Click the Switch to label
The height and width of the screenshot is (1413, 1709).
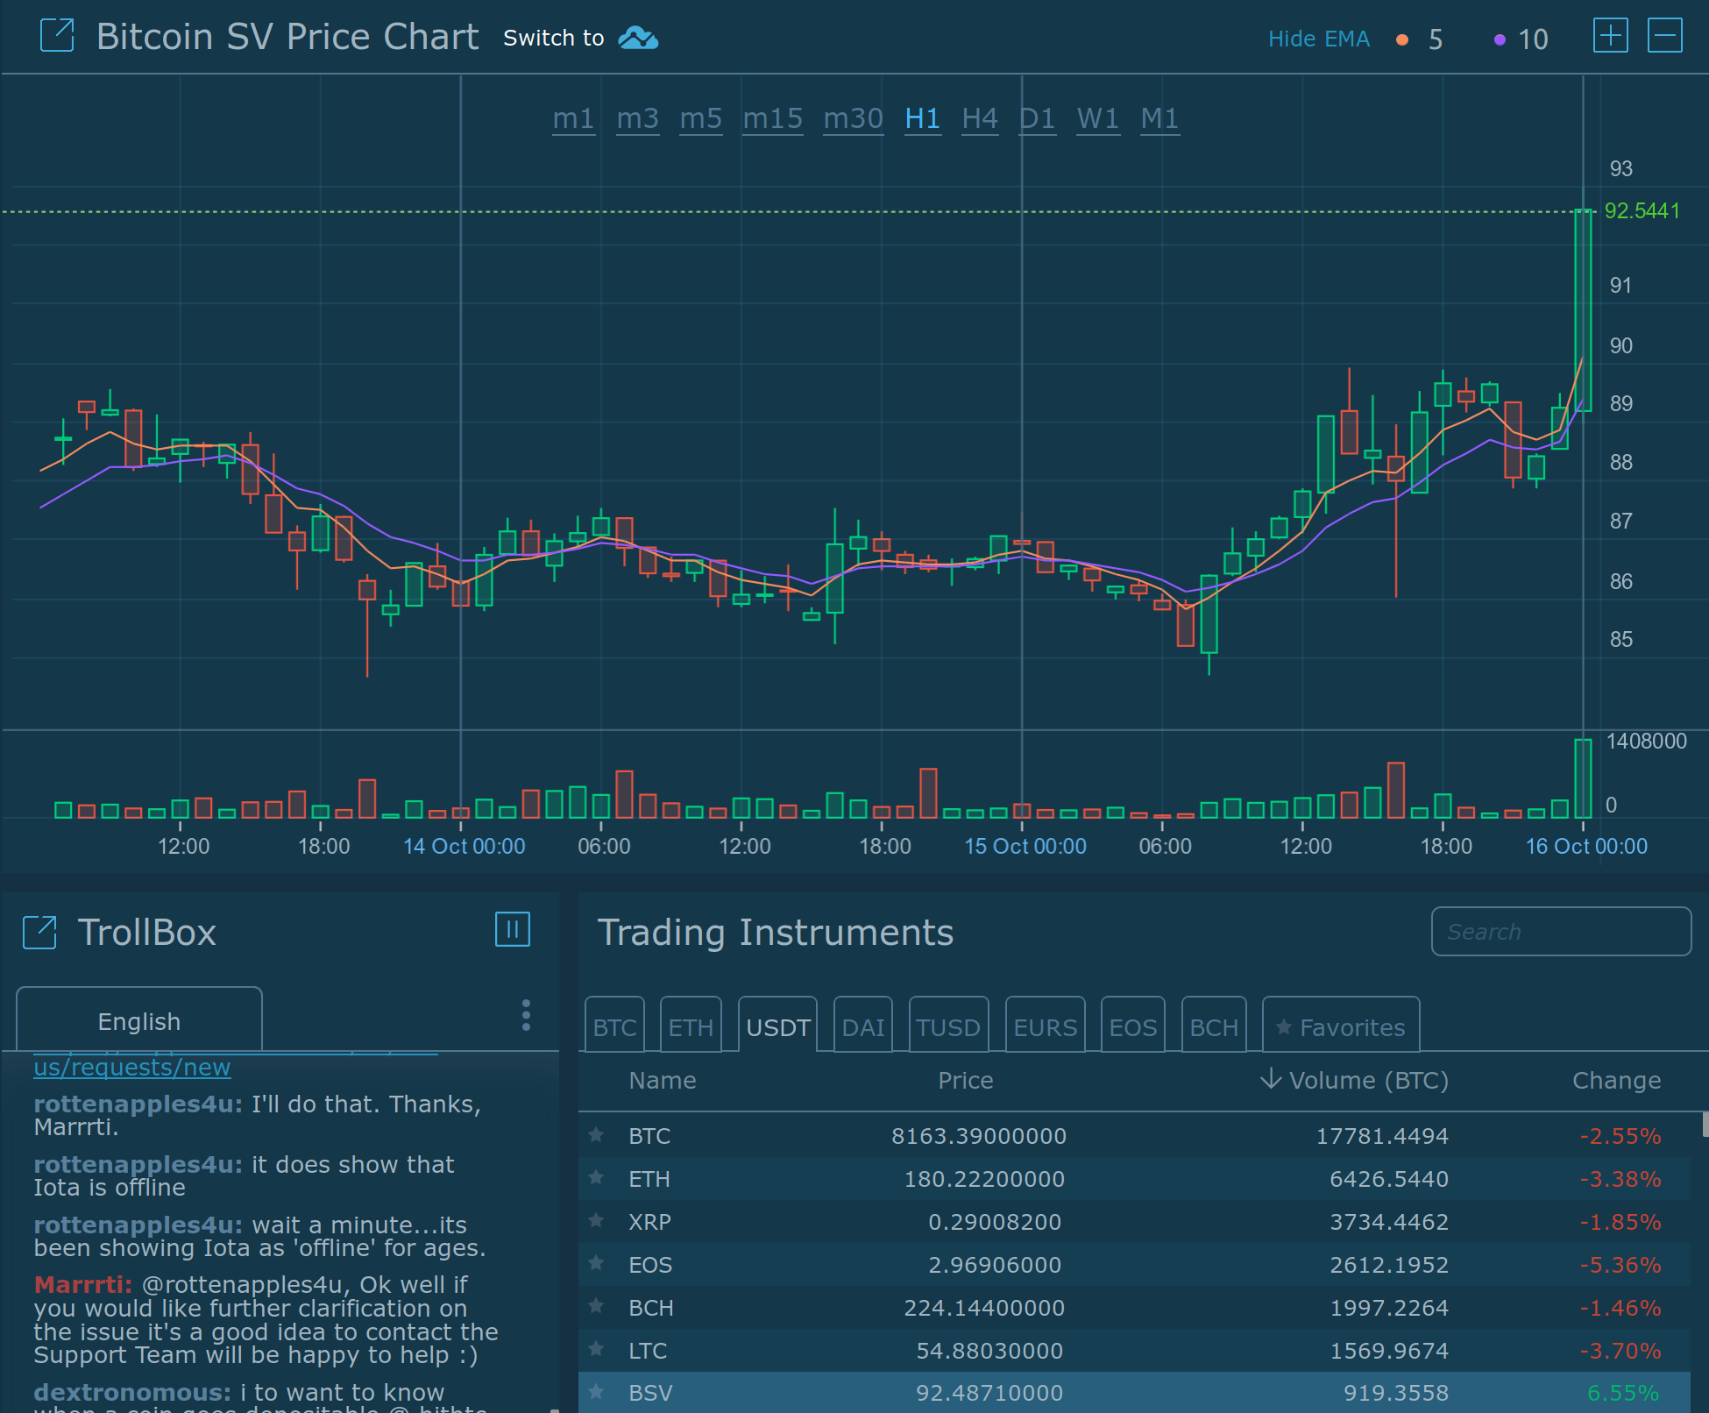554,39
